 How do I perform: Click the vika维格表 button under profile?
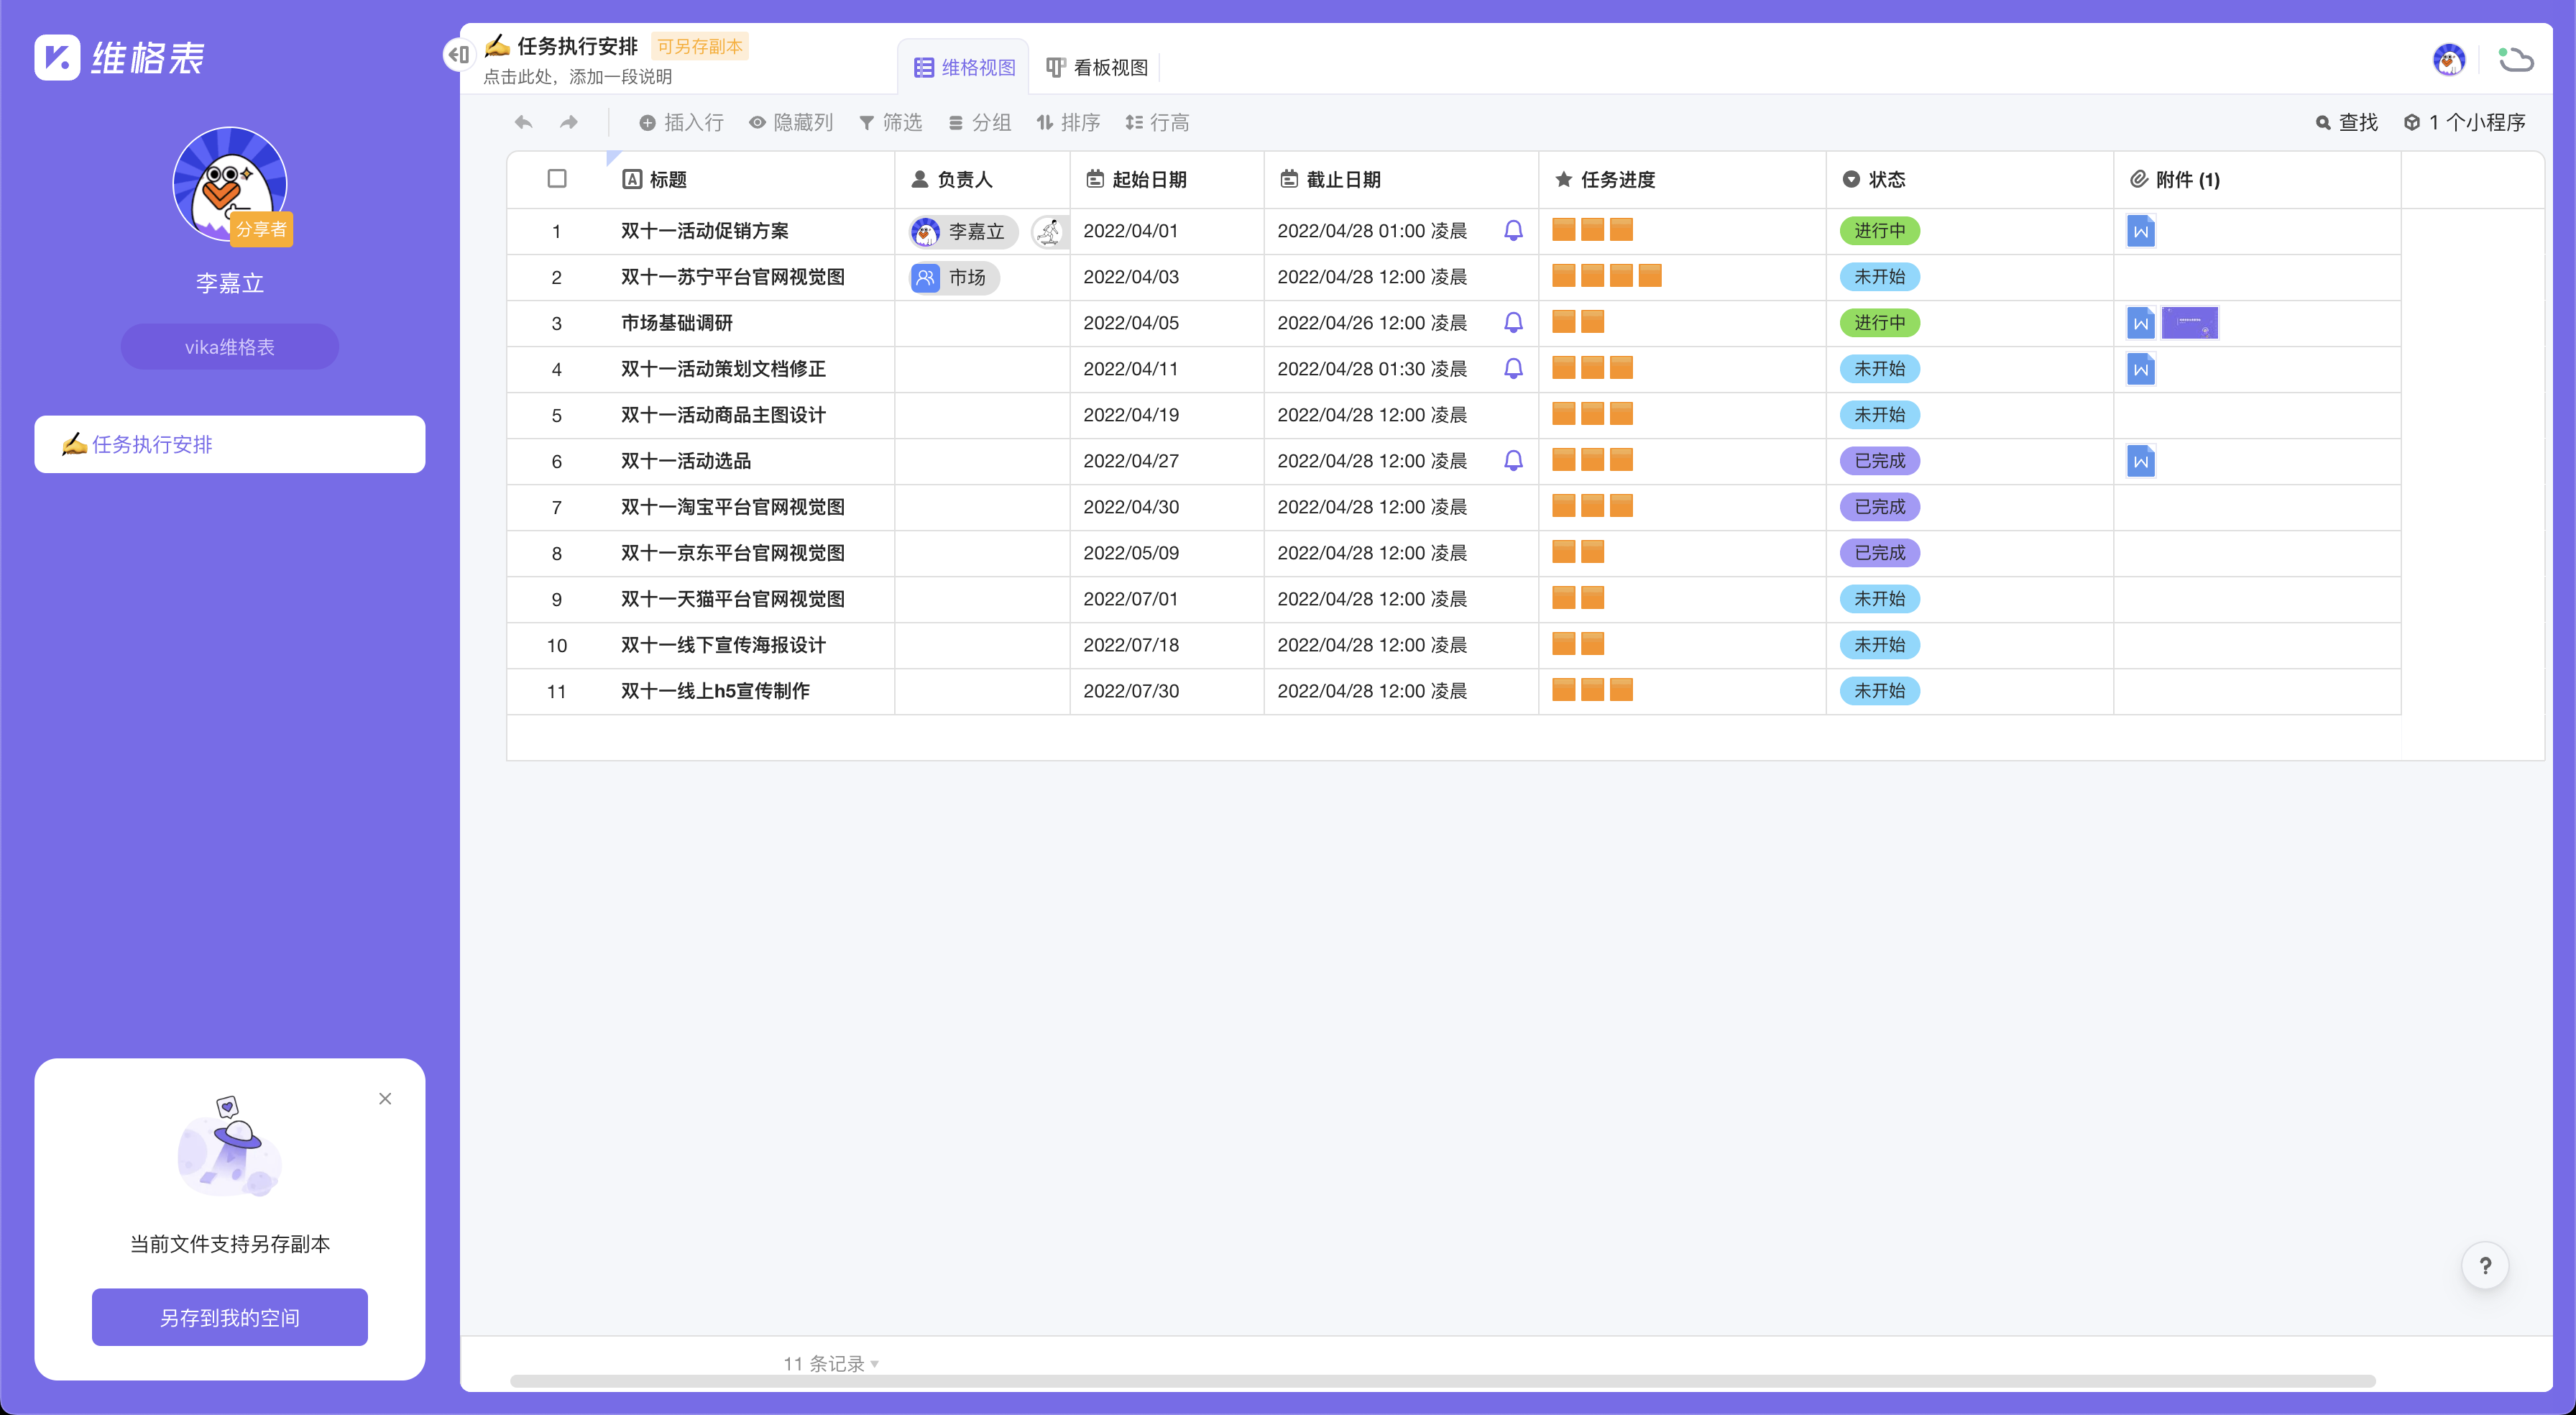[229, 347]
